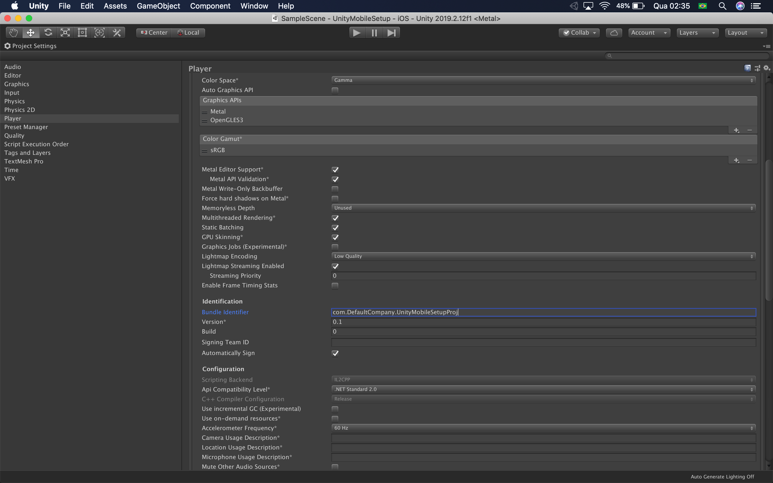Open Project Settings panel options menu
Screen dimensions: 773x483
[767, 46]
